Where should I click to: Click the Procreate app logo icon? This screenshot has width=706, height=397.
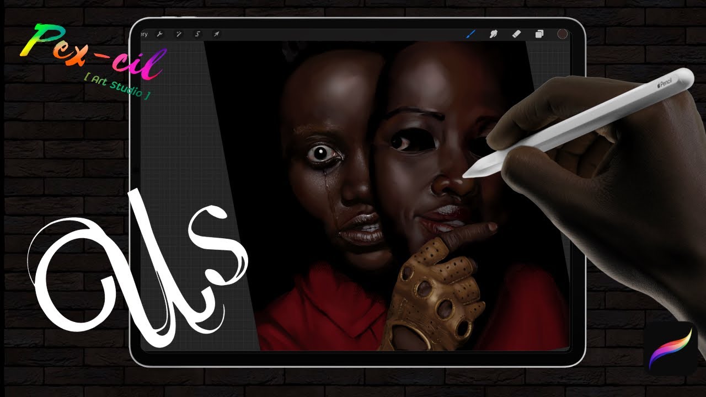coord(671,348)
